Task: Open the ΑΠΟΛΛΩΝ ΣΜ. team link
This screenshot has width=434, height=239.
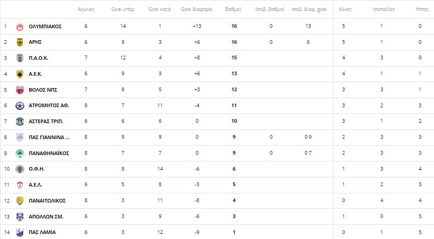Action: (46, 217)
